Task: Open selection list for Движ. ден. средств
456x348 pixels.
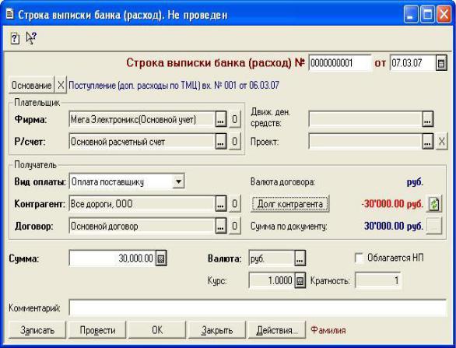Action: (x=427, y=119)
